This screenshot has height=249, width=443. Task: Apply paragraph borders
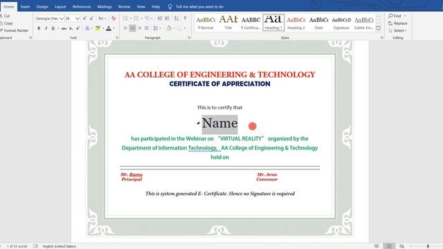[179, 28]
